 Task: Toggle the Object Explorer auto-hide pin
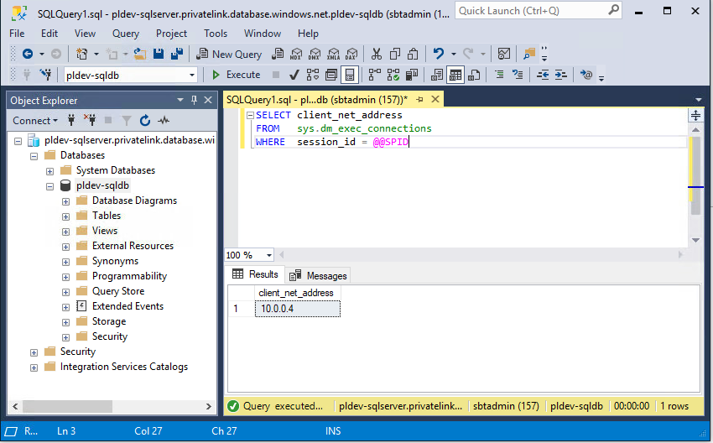click(x=194, y=100)
